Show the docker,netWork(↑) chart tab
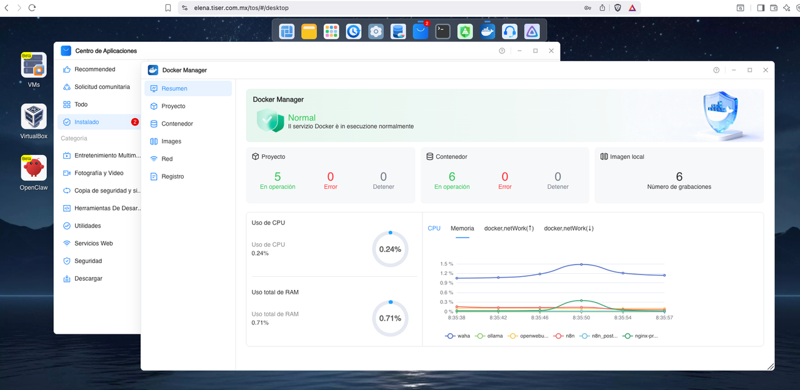 [x=509, y=228]
